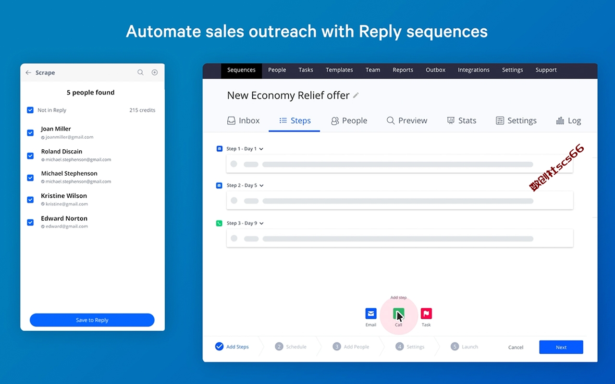This screenshot has height=384, width=615.
Task: Open search in Scrape panel
Action: [140, 72]
